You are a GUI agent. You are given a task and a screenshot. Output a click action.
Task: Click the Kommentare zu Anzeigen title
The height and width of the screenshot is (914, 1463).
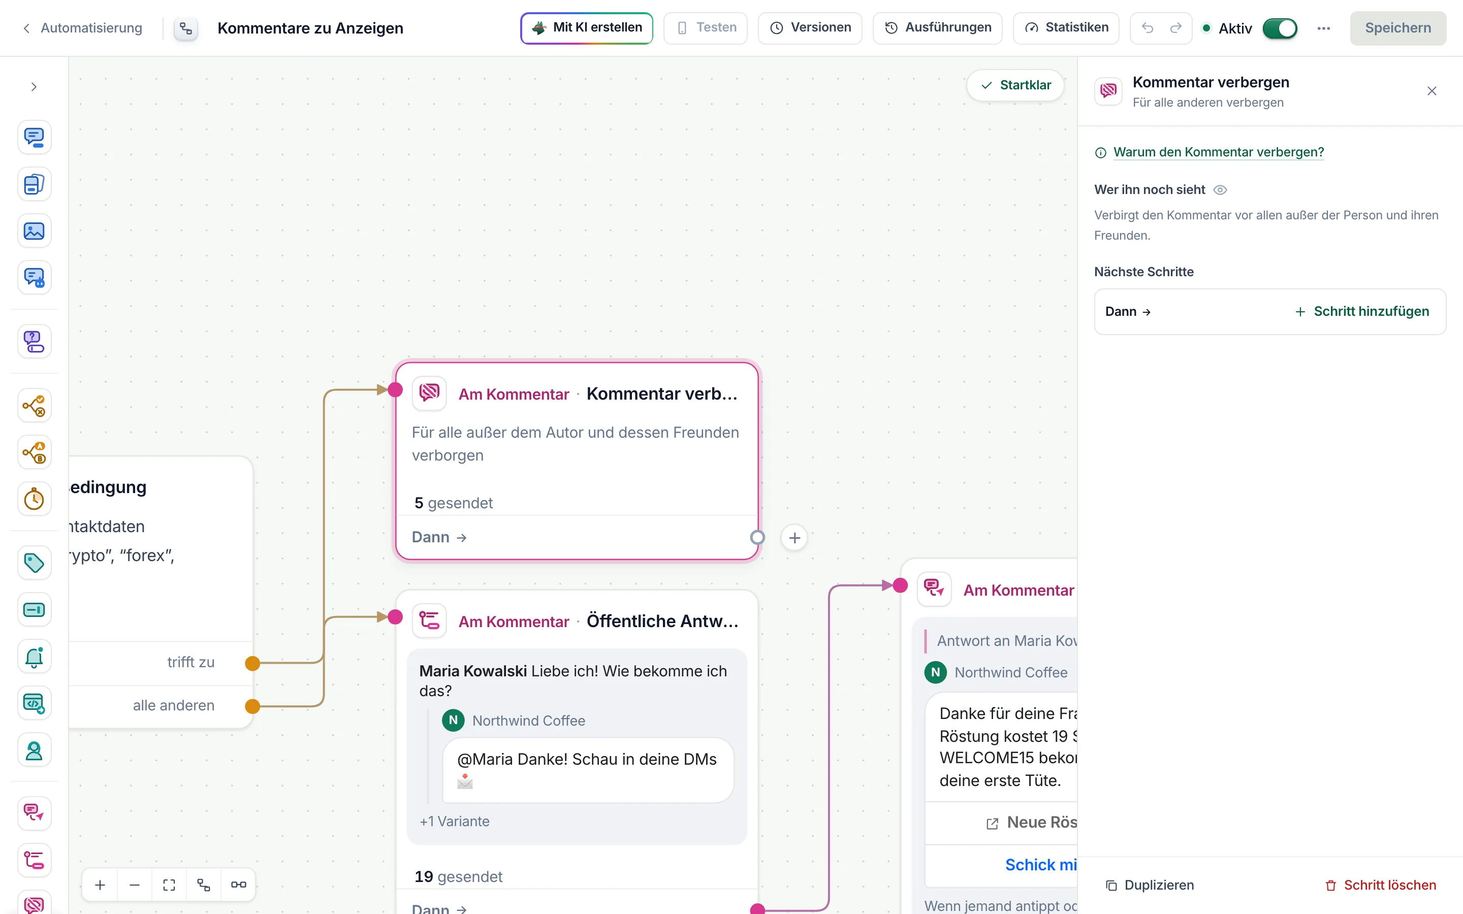coord(310,28)
